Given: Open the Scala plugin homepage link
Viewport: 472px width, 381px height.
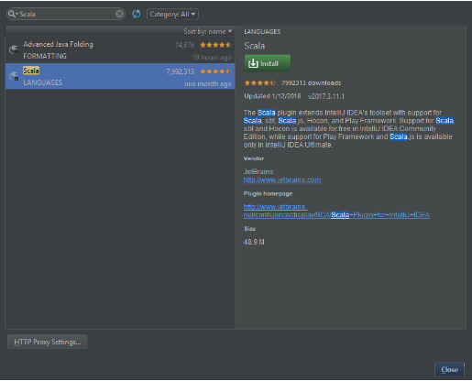Looking at the screenshot, I should point(336,211).
